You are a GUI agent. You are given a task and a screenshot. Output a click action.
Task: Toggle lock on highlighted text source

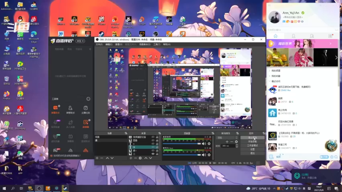(157, 147)
